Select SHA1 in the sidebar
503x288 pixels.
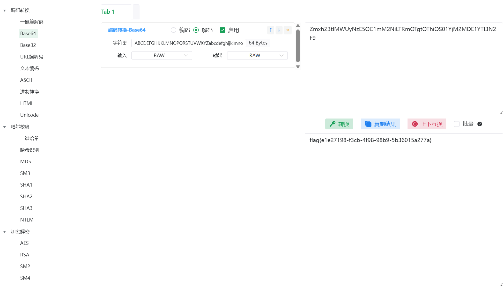click(26, 185)
